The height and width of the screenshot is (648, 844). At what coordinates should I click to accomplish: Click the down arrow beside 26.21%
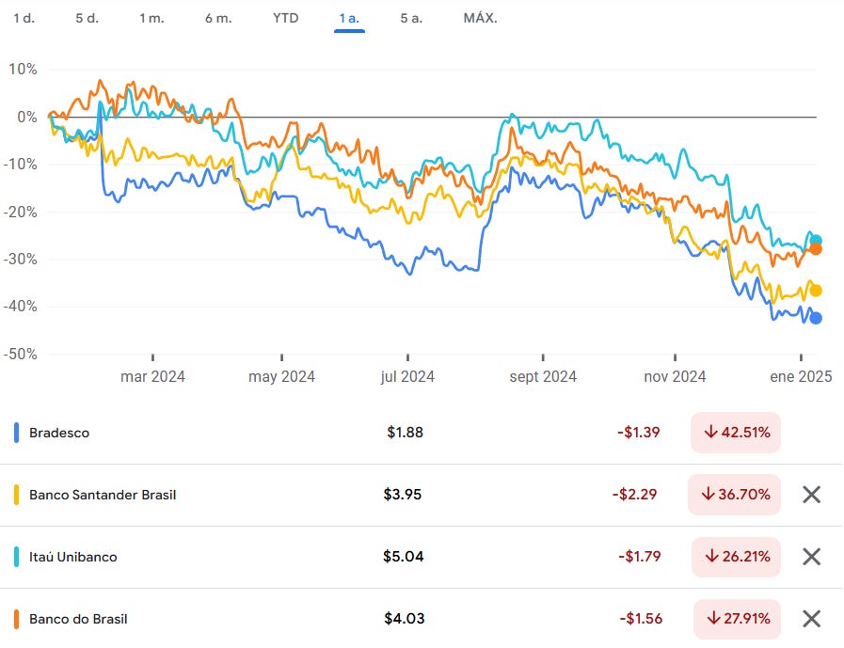coord(711,556)
